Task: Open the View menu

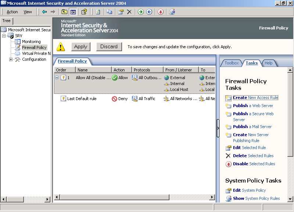Action: (x=28, y=12)
